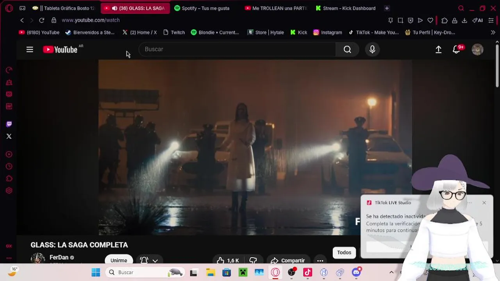The image size is (500, 281).
Task: Expand the subscription bell notification dropdown
Action: point(149,260)
